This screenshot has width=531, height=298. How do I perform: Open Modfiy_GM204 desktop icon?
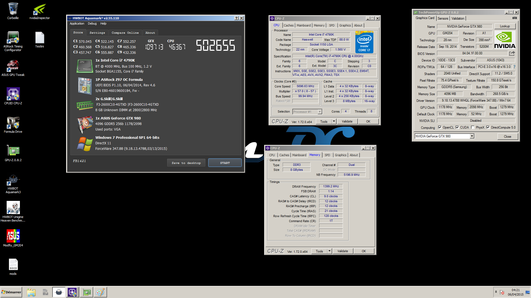tap(13, 238)
